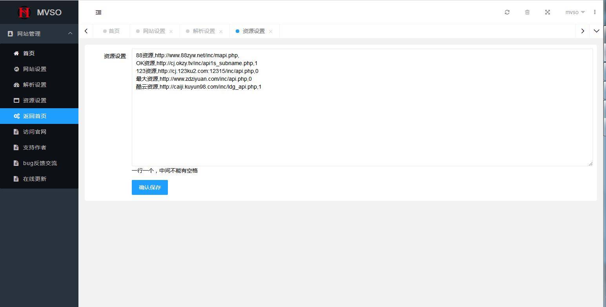Open 网站设置 in the sidebar

tap(35, 69)
